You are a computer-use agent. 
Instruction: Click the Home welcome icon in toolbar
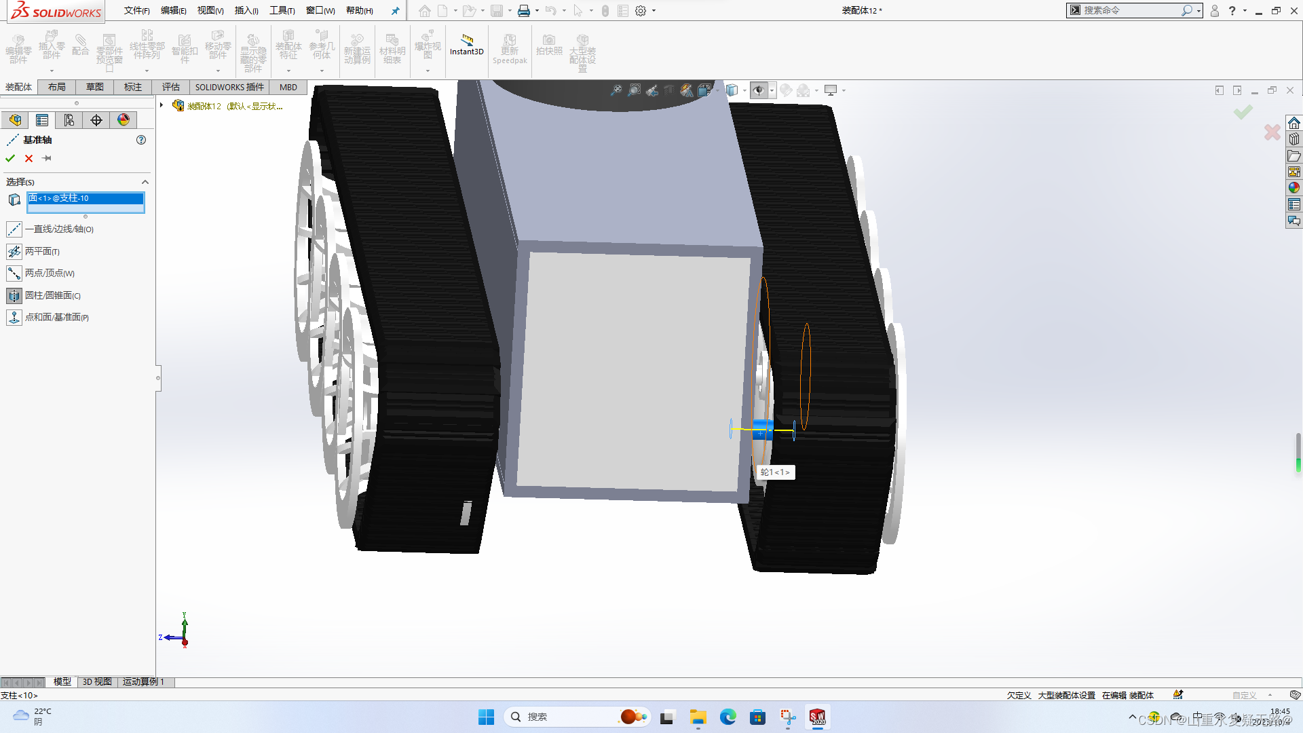tap(425, 11)
